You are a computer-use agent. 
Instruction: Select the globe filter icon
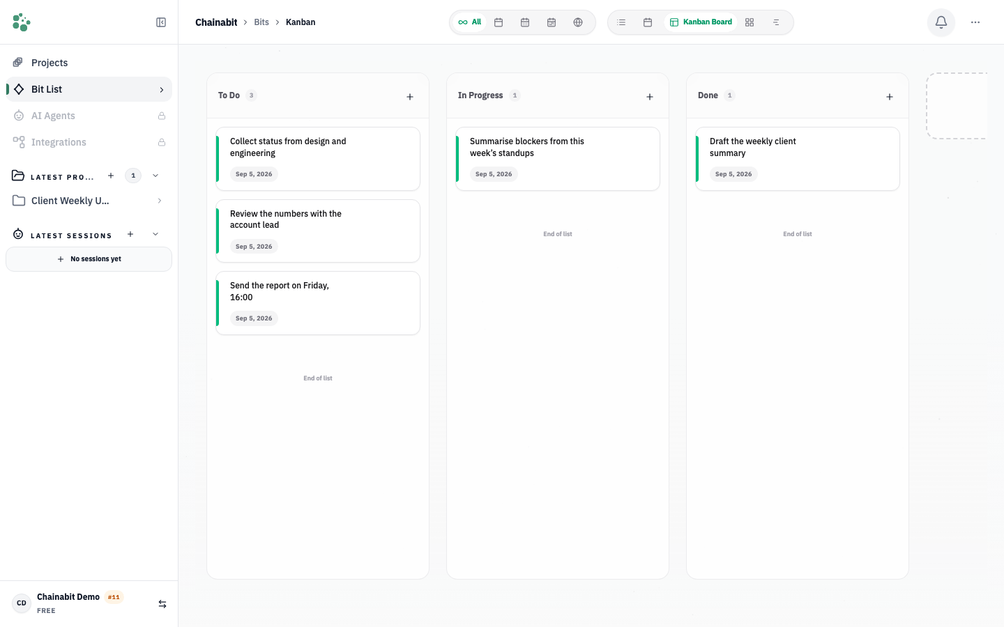tap(578, 22)
